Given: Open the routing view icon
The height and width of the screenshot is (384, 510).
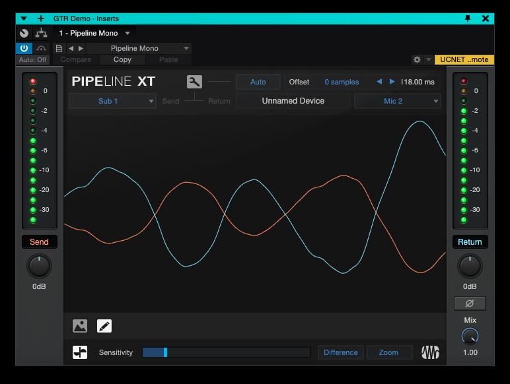Looking at the screenshot, I should (42, 33).
